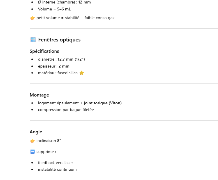Click the bold joint torique (Viton) text

[103, 103]
